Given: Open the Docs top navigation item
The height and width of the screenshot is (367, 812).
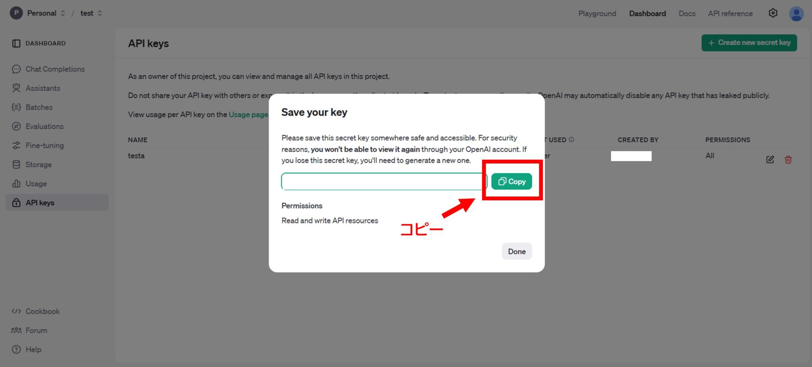Looking at the screenshot, I should pyautogui.click(x=686, y=14).
